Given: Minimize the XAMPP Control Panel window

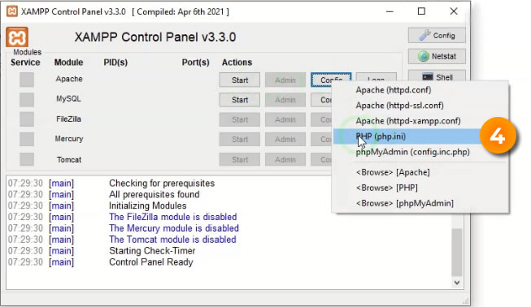Looking at the screenshot, I should tap(390, 11).
